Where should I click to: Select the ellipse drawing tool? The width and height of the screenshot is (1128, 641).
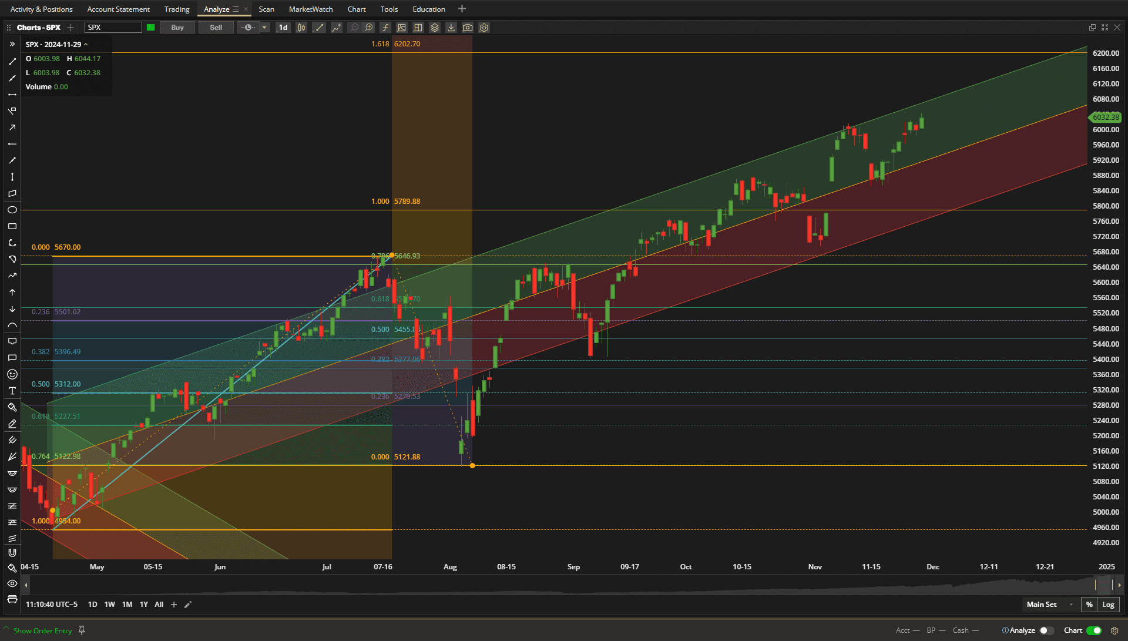click(x=12, y=210)
